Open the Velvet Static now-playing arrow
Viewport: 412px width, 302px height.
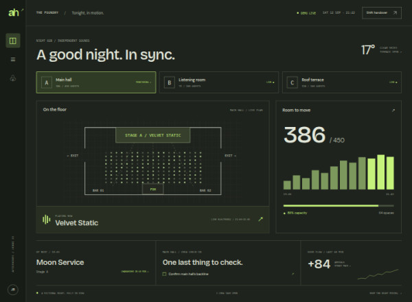(260, 219)
